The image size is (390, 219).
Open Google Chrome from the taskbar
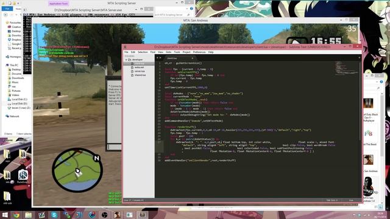(x=16, y=215)
